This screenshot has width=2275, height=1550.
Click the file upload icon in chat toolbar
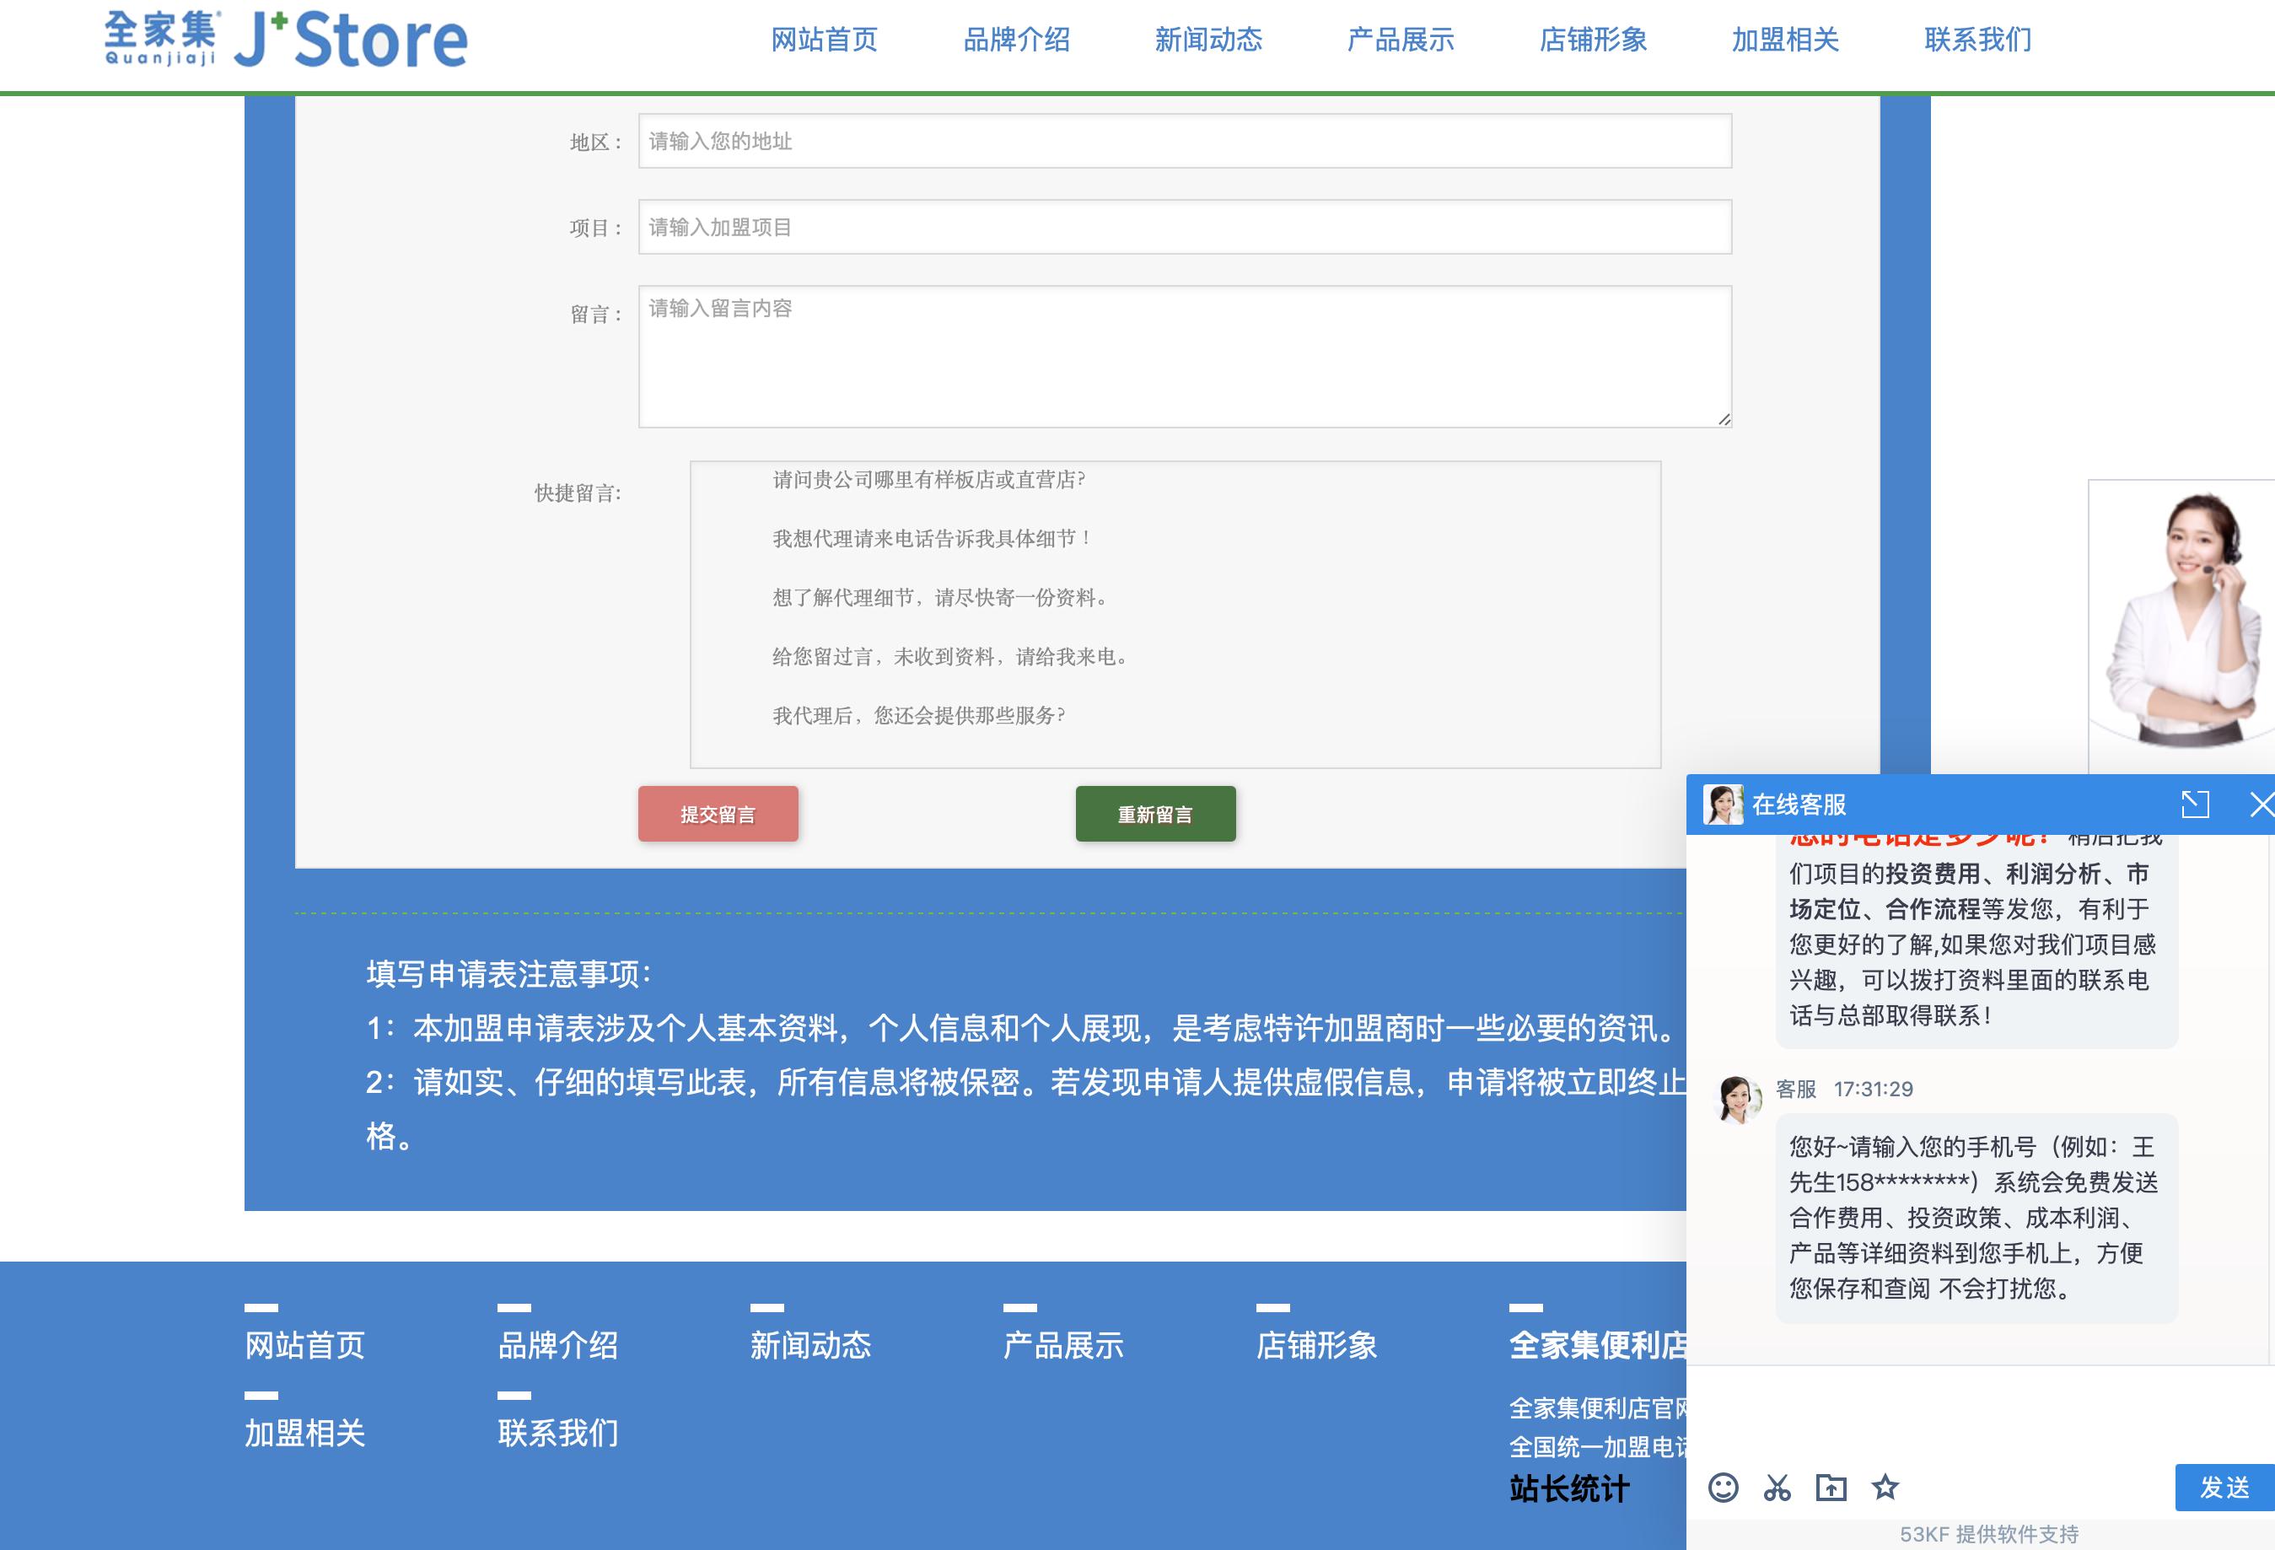tap(1833, 1488)
